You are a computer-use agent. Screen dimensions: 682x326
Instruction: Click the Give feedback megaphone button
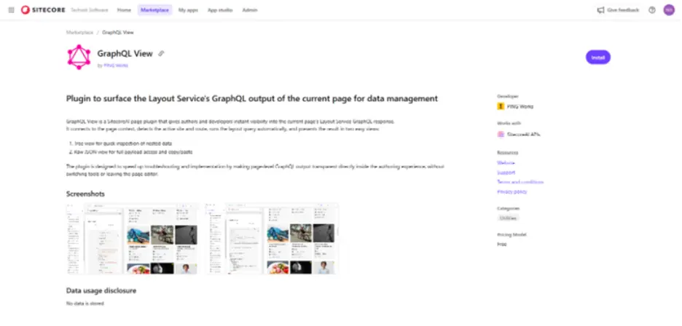pyautogui.click(x=618, y=10)
